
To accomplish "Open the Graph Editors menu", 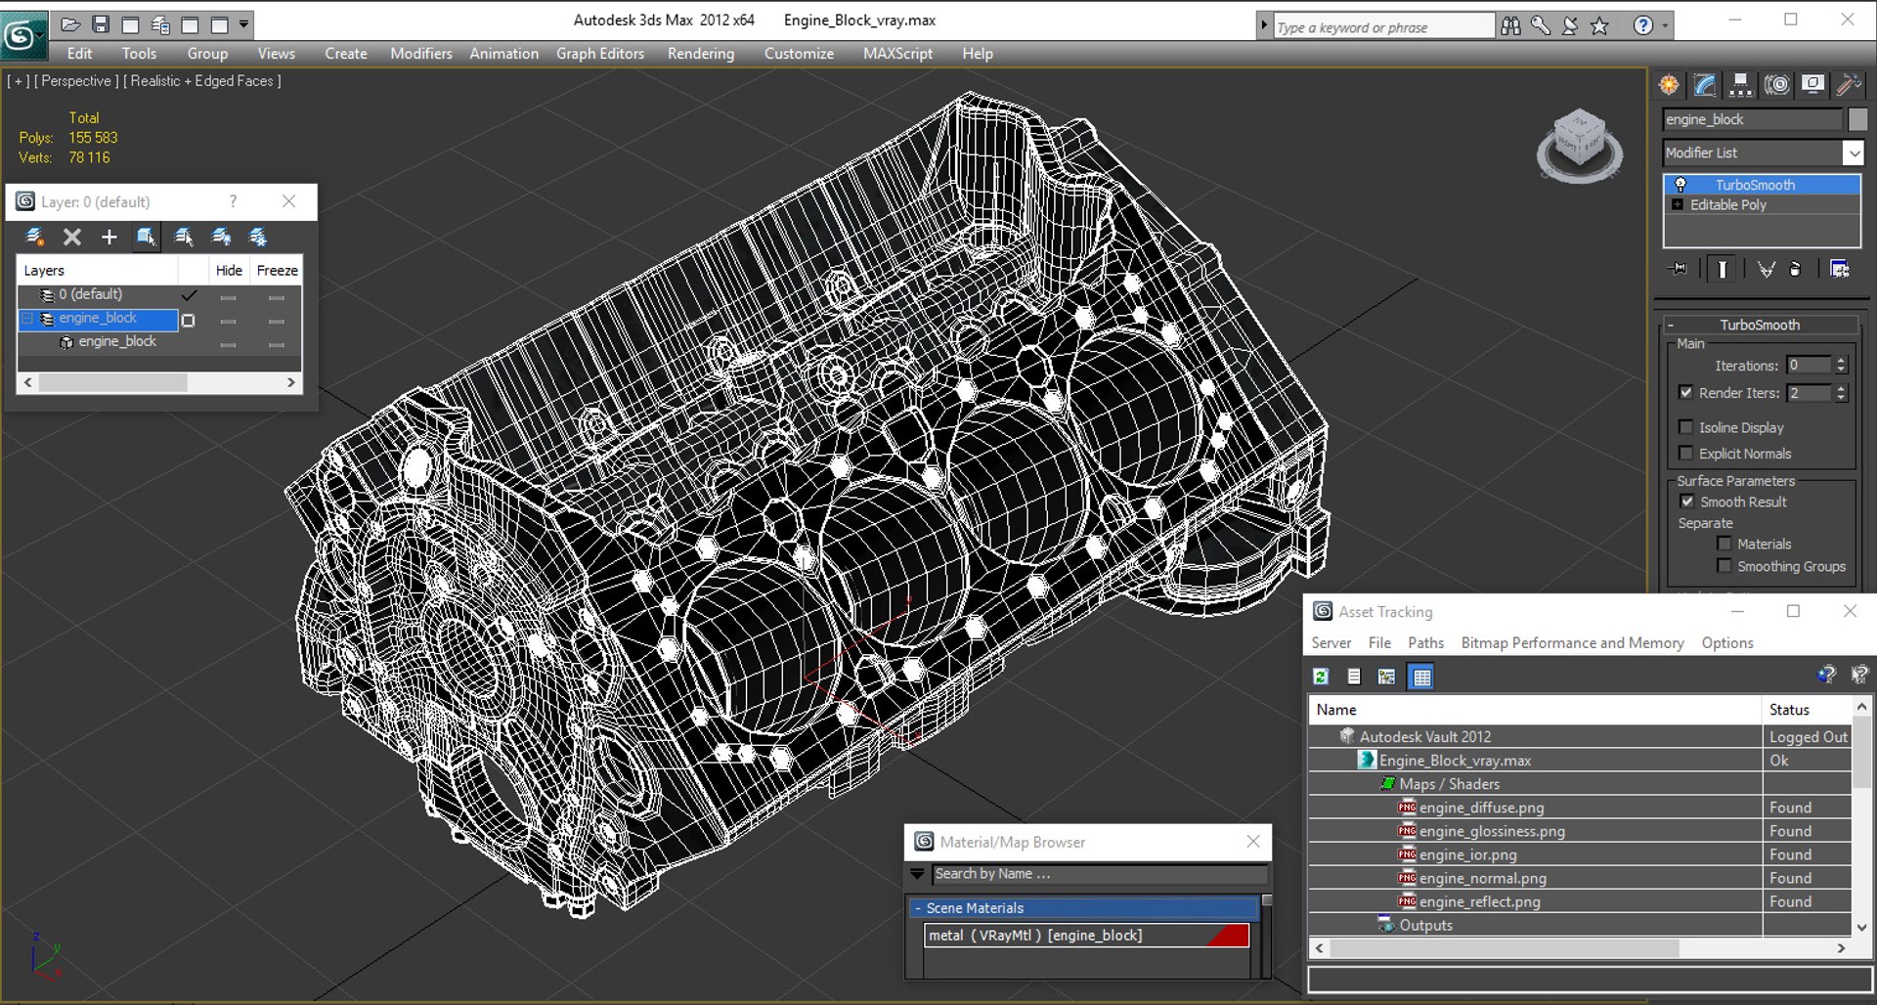I will (x=600, y=54).
